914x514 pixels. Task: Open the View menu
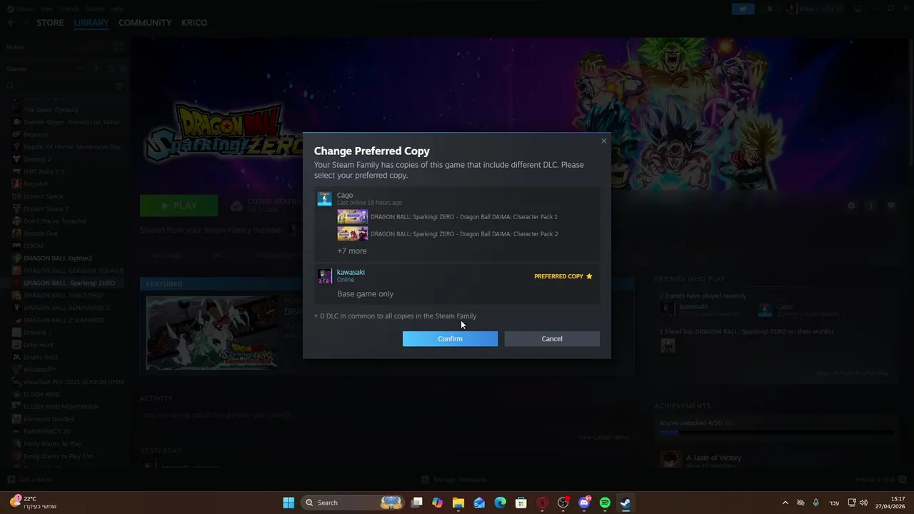(47, 9)
